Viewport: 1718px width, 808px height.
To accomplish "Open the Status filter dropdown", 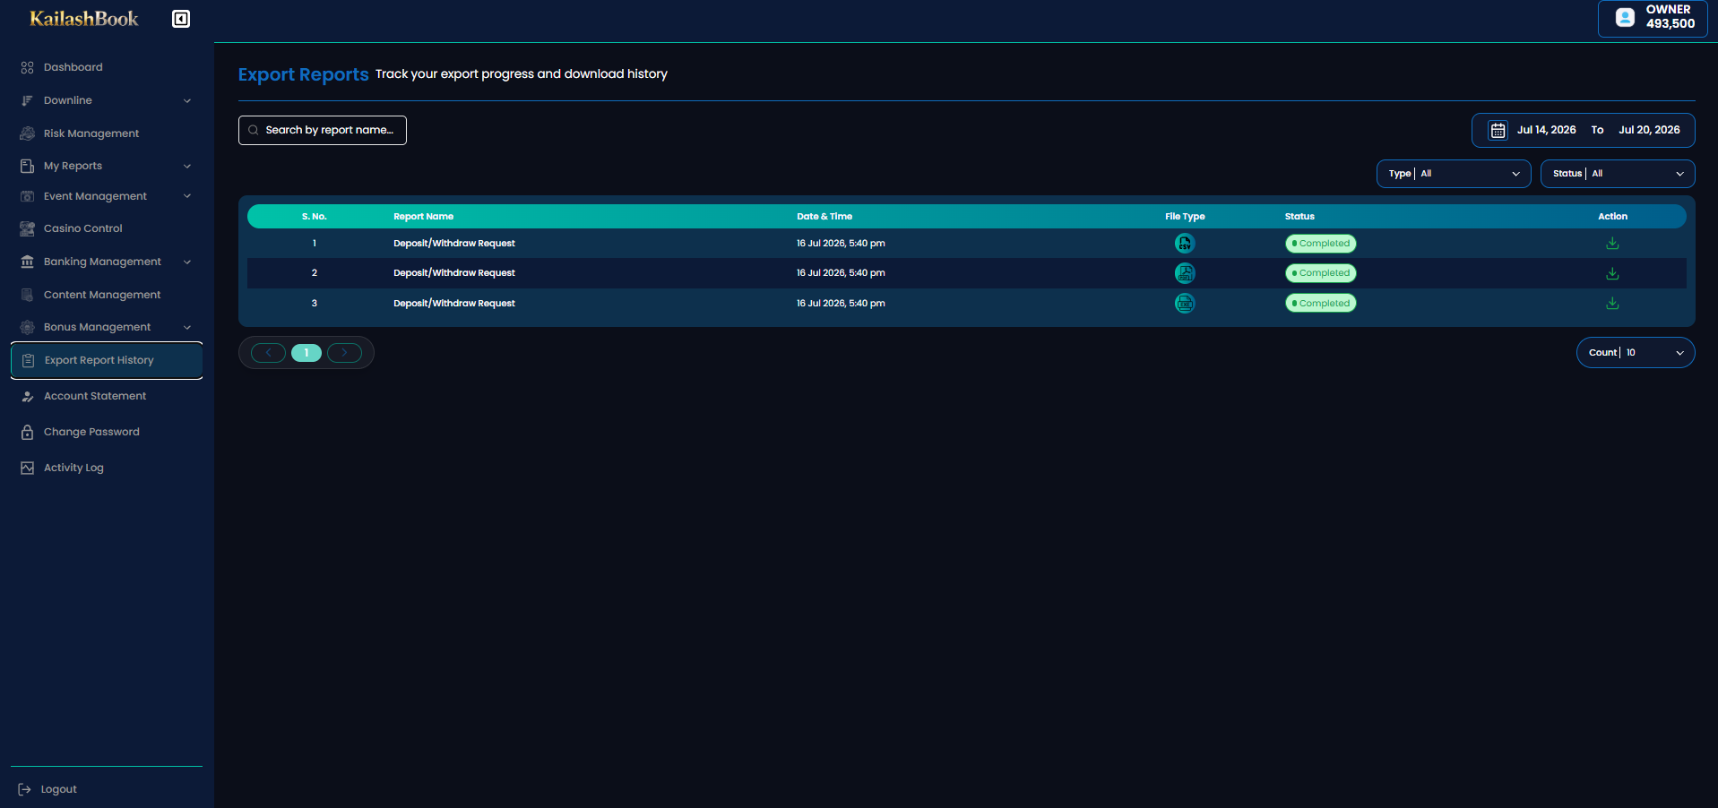I will [1618, 174].
